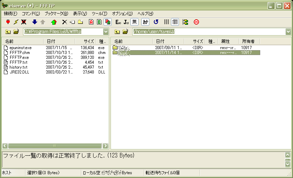Sort remote list by 名前 column
293x178 pixels.
click(132, 41)
